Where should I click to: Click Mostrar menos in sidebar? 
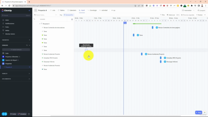[10, 34]
